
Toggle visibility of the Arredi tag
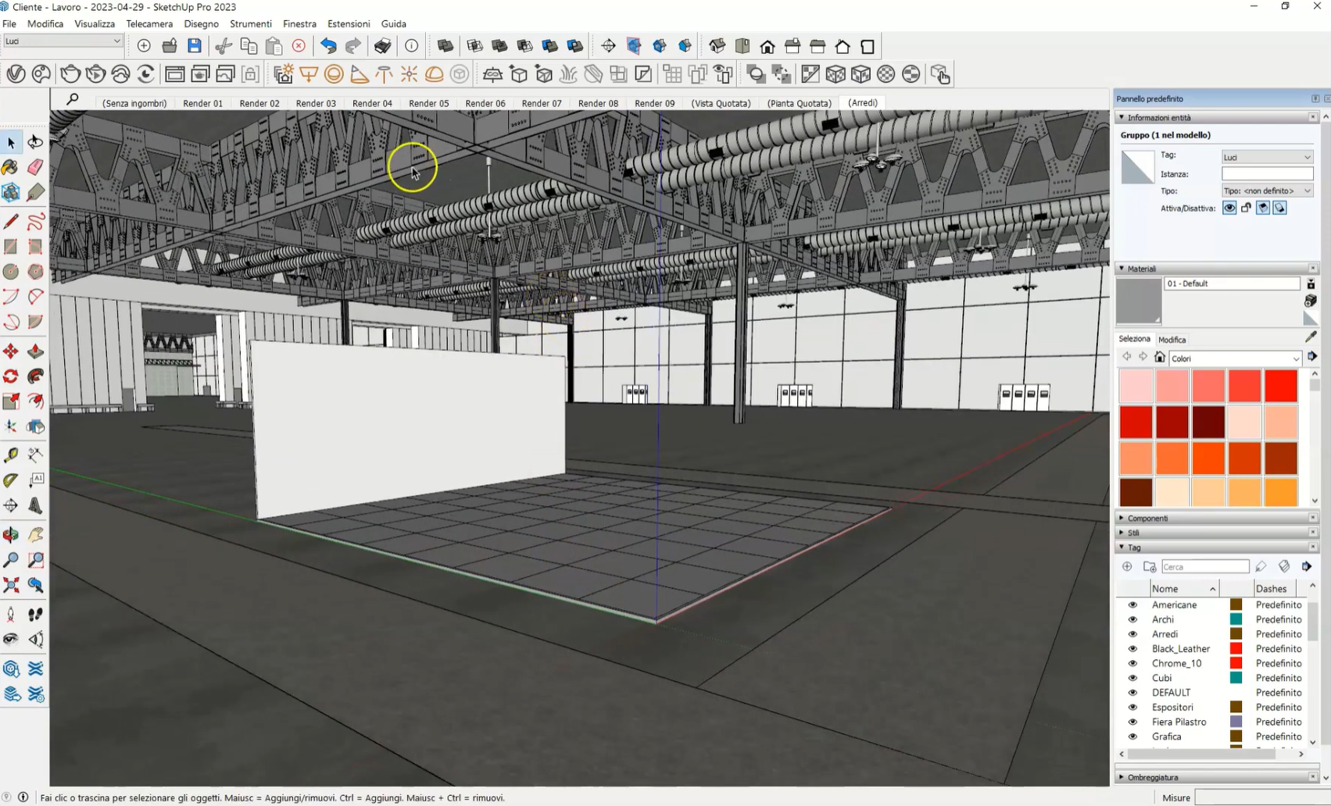pyautogui.click(x=1132, y=634)
